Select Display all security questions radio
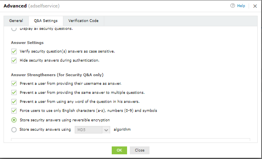This screenshot has height=159, width=262. tap(14, 29)
